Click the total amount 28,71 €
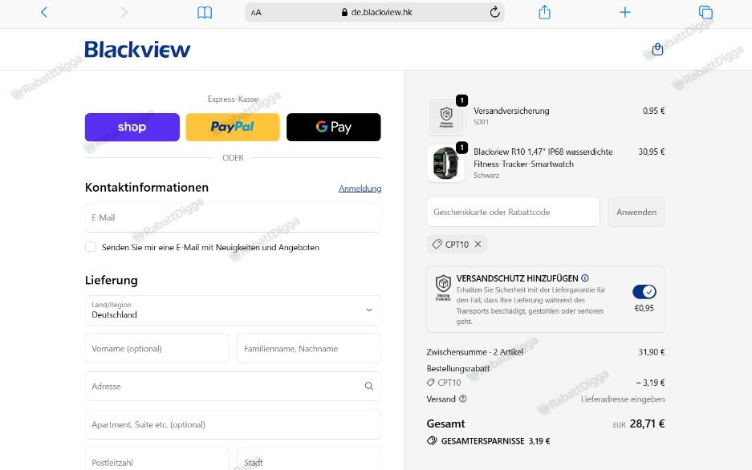The width and height of the screenshot is (752, 470). pyautogui.click(x=647, y=423)
